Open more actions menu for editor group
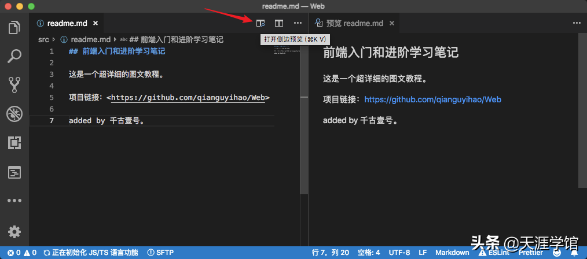 [298, 23]
